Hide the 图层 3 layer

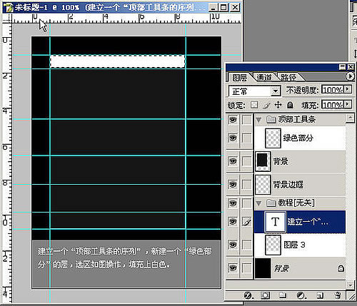(233, 245)
